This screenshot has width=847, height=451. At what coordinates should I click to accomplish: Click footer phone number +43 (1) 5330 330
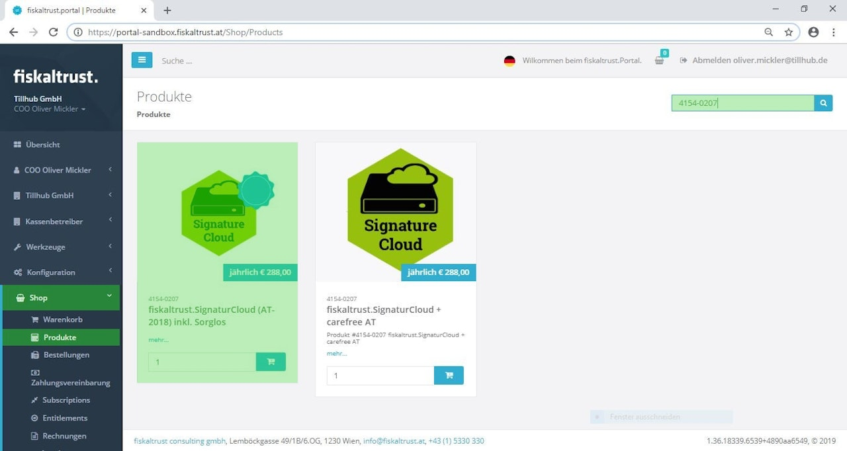(x=457, y=440)
